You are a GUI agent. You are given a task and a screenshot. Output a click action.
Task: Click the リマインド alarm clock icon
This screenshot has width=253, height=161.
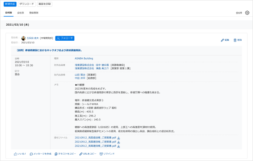click(x=101, y=154)
